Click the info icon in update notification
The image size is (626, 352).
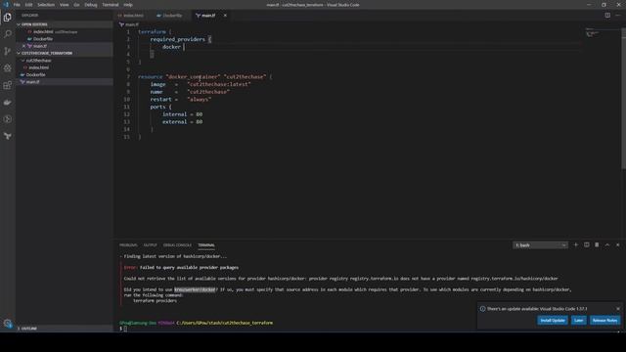coord(482,309)
